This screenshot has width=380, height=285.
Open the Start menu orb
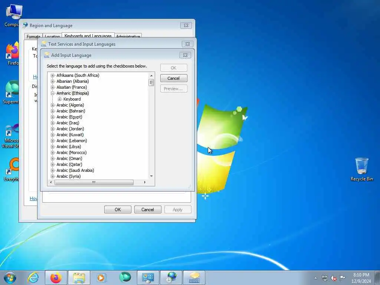(x=10, y=278)
